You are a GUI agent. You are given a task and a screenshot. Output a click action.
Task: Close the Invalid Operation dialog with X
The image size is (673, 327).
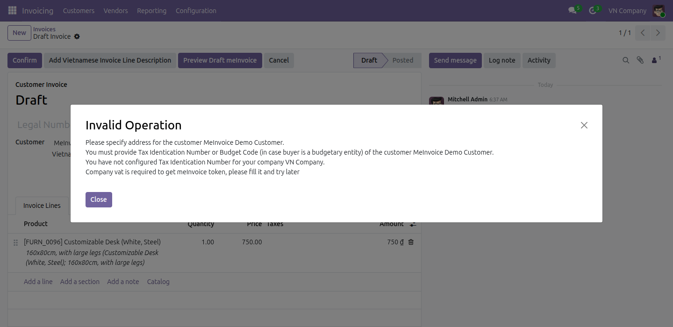pyautogui.click(x=584, y=125)
